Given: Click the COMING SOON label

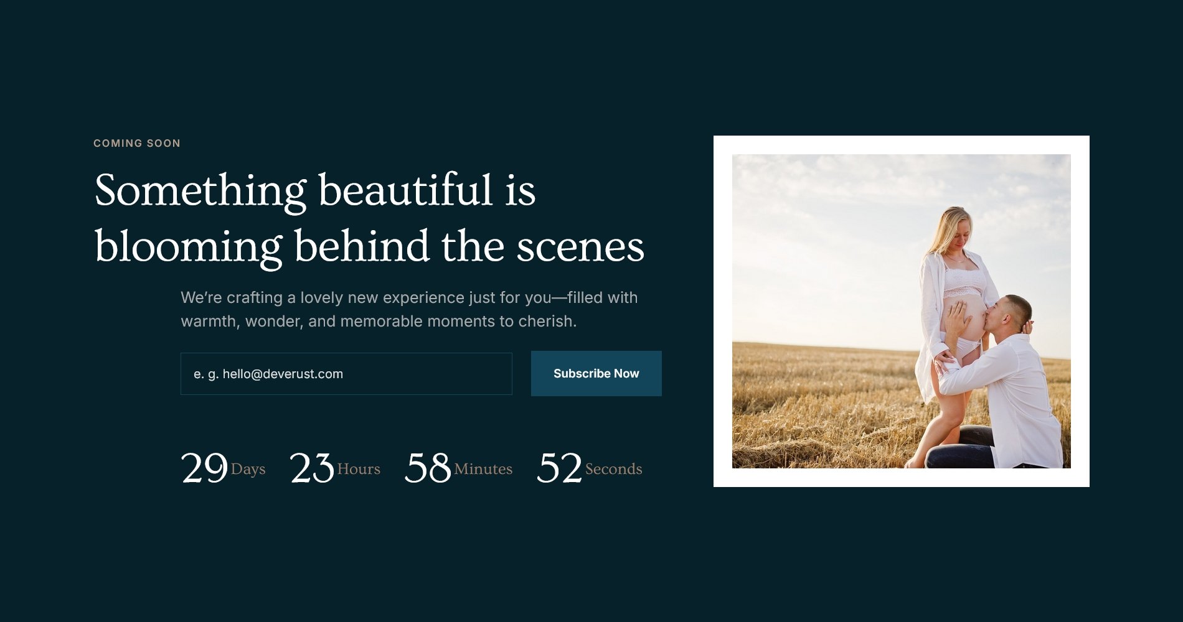Looking at the screenshot, I should [137, 143].
